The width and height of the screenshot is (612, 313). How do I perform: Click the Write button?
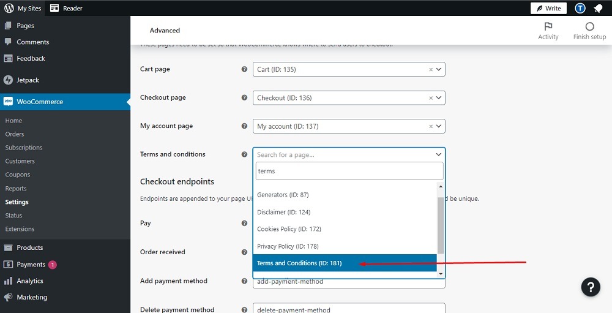coord(548,8)
